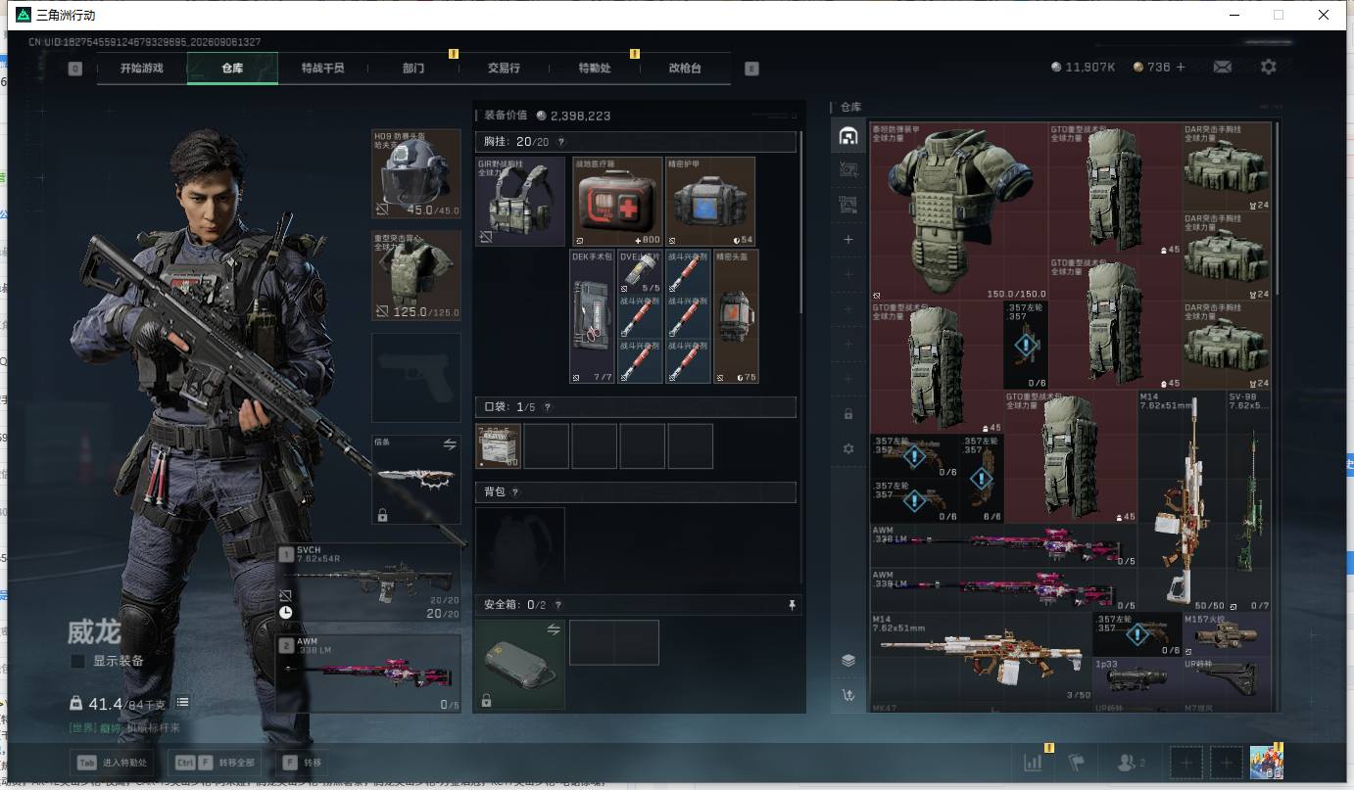
Task: Select the 信条 knife slot
Action: tap(416, 480)
